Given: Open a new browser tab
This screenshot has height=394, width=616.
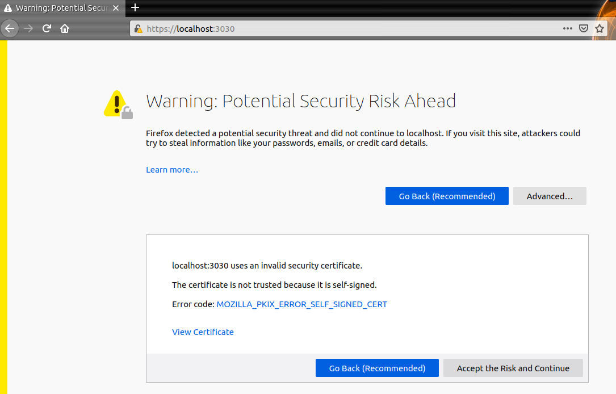Looking at the screenshot, I should [135, 8].
